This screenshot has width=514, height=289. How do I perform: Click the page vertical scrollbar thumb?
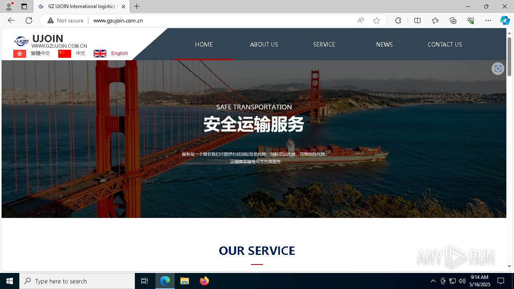tap(509, 57)
